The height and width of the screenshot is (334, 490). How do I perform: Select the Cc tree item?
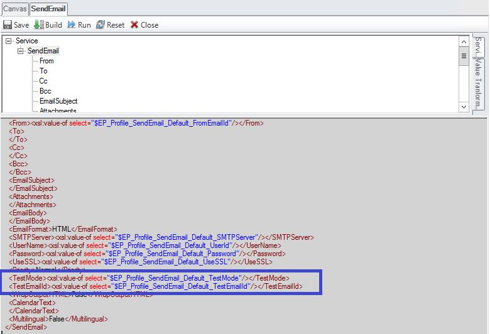click(43, 81)
